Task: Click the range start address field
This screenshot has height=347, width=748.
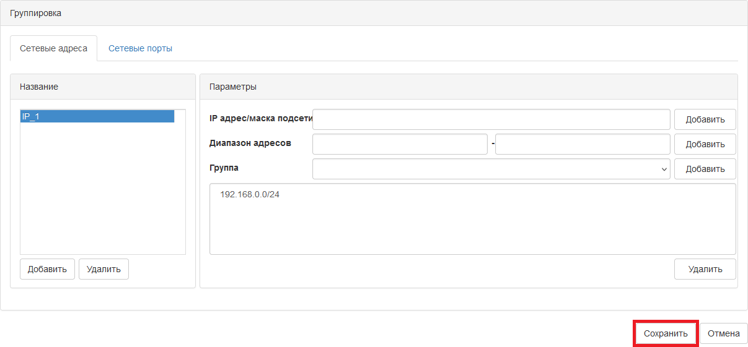Action: (x=400, y=144)
